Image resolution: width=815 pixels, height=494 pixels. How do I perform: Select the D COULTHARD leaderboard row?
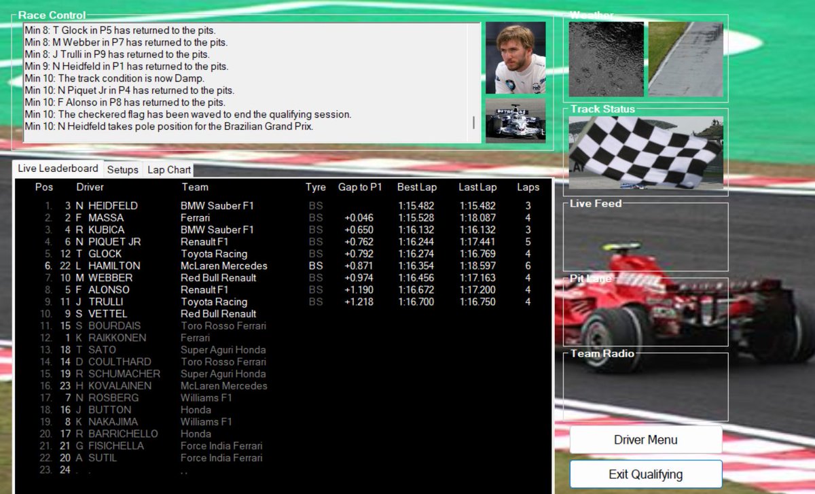coord(284,361)
